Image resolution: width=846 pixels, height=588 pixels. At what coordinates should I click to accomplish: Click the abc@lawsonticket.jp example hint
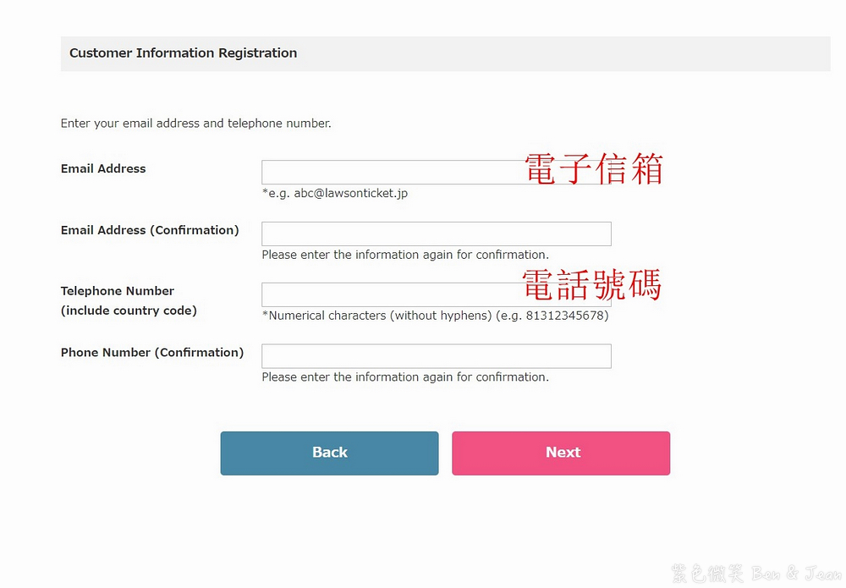point(335,194)
